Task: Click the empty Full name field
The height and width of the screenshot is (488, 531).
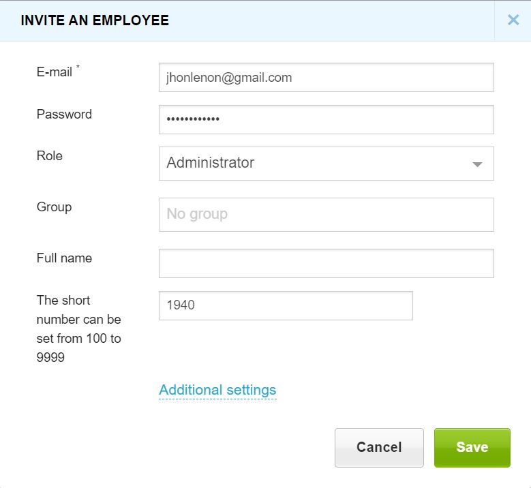Action: [326, 263]
